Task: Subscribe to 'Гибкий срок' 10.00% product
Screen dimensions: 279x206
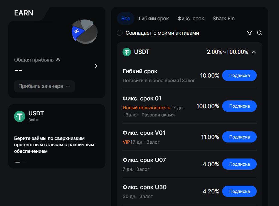Action: coord(239,76)
